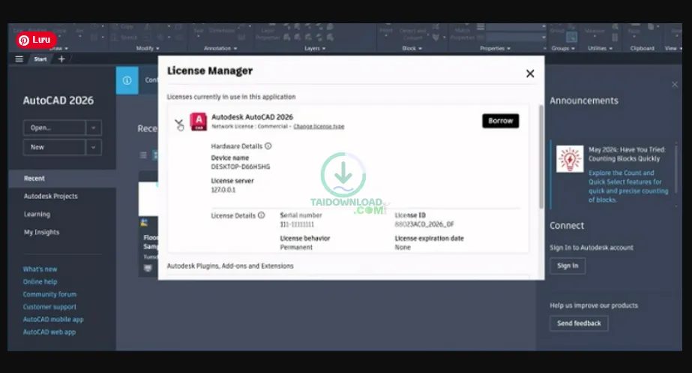Screen dimensions: 692x373
Task: Expand the Open button dropdown arrow
Action: coord(94,128)
